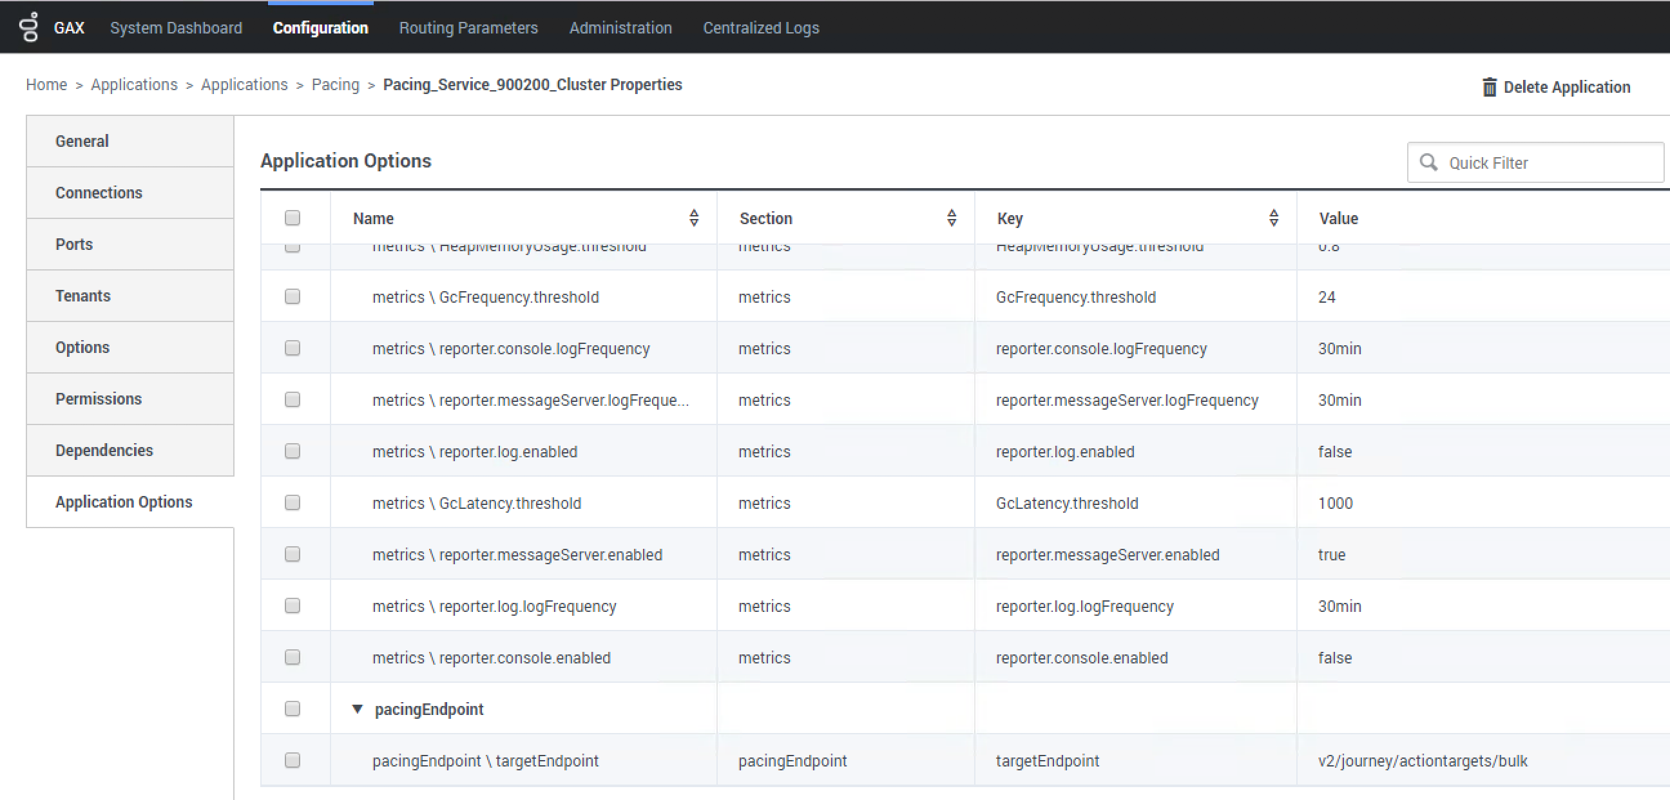Open pacingEndpoint \ targetEndpoint option
Screen dimensions: 1670x800
click(x=486, y=761)
